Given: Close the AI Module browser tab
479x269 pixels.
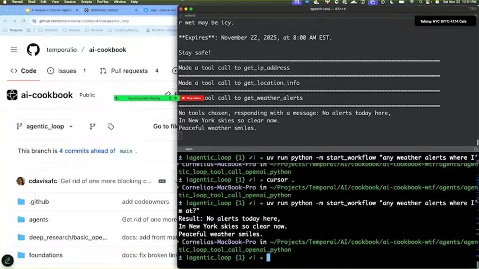Looking at the screenshot, I should (x=77, y=10).
